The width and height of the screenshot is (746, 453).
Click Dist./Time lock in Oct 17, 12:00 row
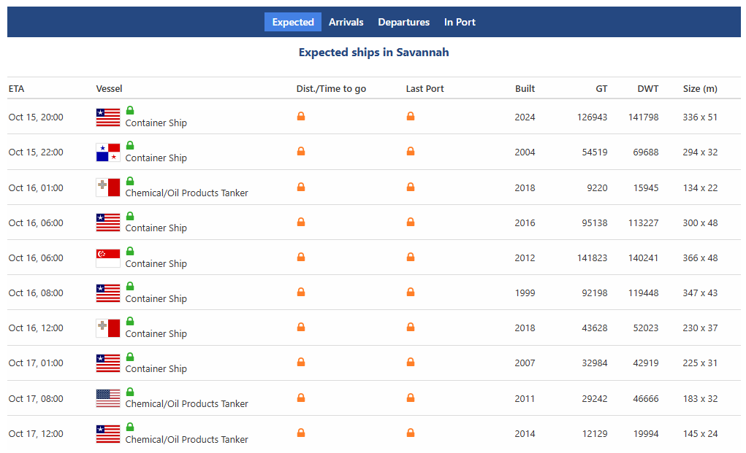click(x=301, y=433)
